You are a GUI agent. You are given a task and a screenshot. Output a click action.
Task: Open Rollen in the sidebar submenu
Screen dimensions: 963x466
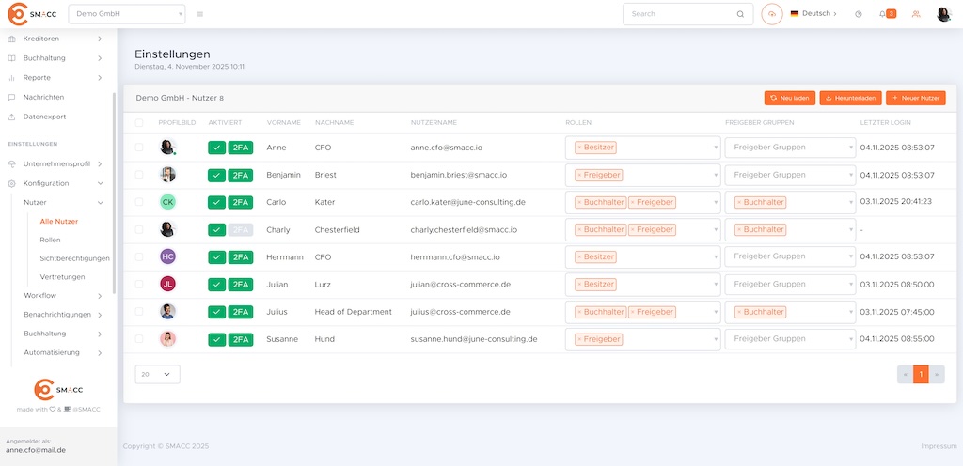(50, 240)
